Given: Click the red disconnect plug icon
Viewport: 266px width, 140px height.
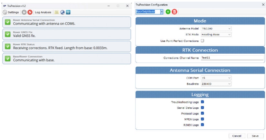Looking at the screenshot, I should 30,12.
